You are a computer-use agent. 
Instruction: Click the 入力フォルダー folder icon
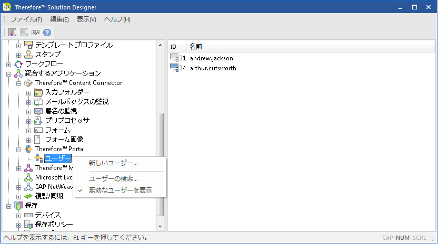tap(38, 92)
